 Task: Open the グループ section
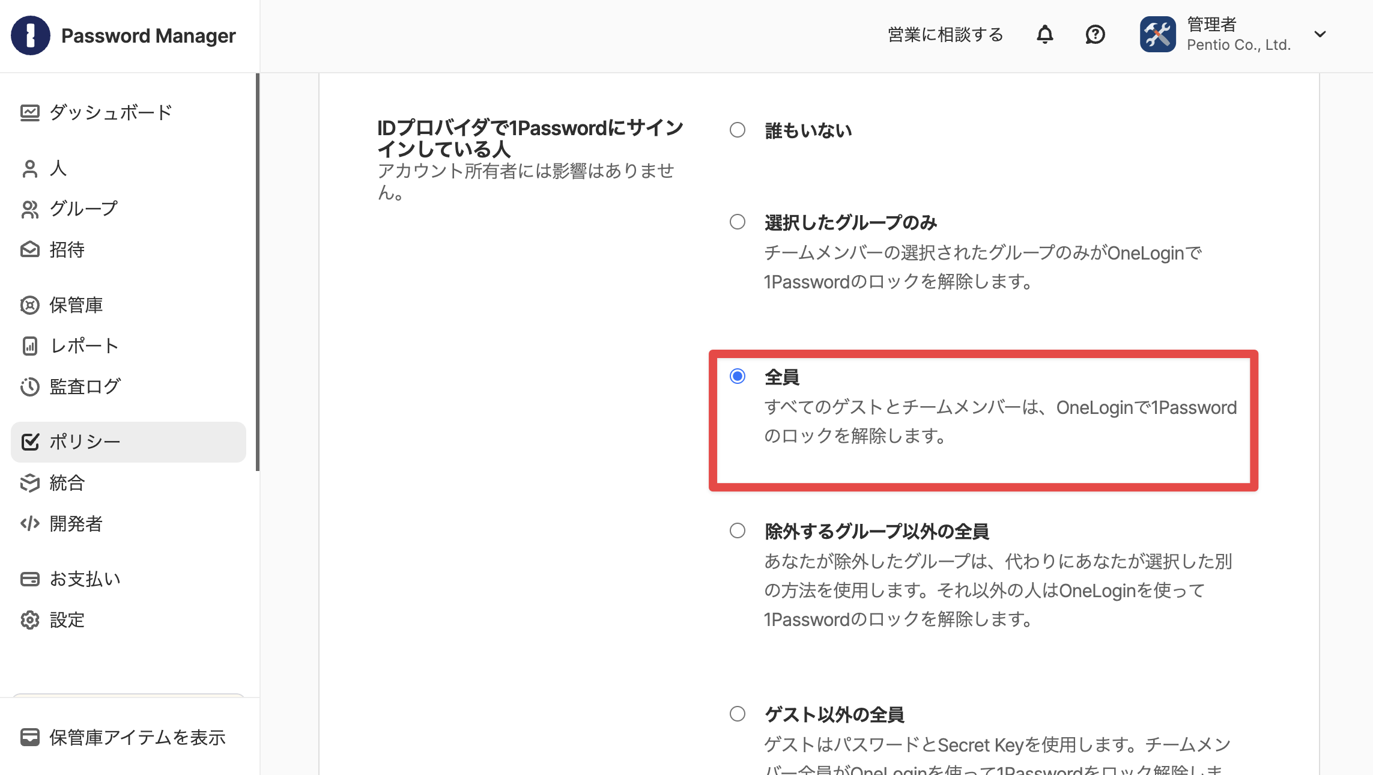tap(129, 209)
